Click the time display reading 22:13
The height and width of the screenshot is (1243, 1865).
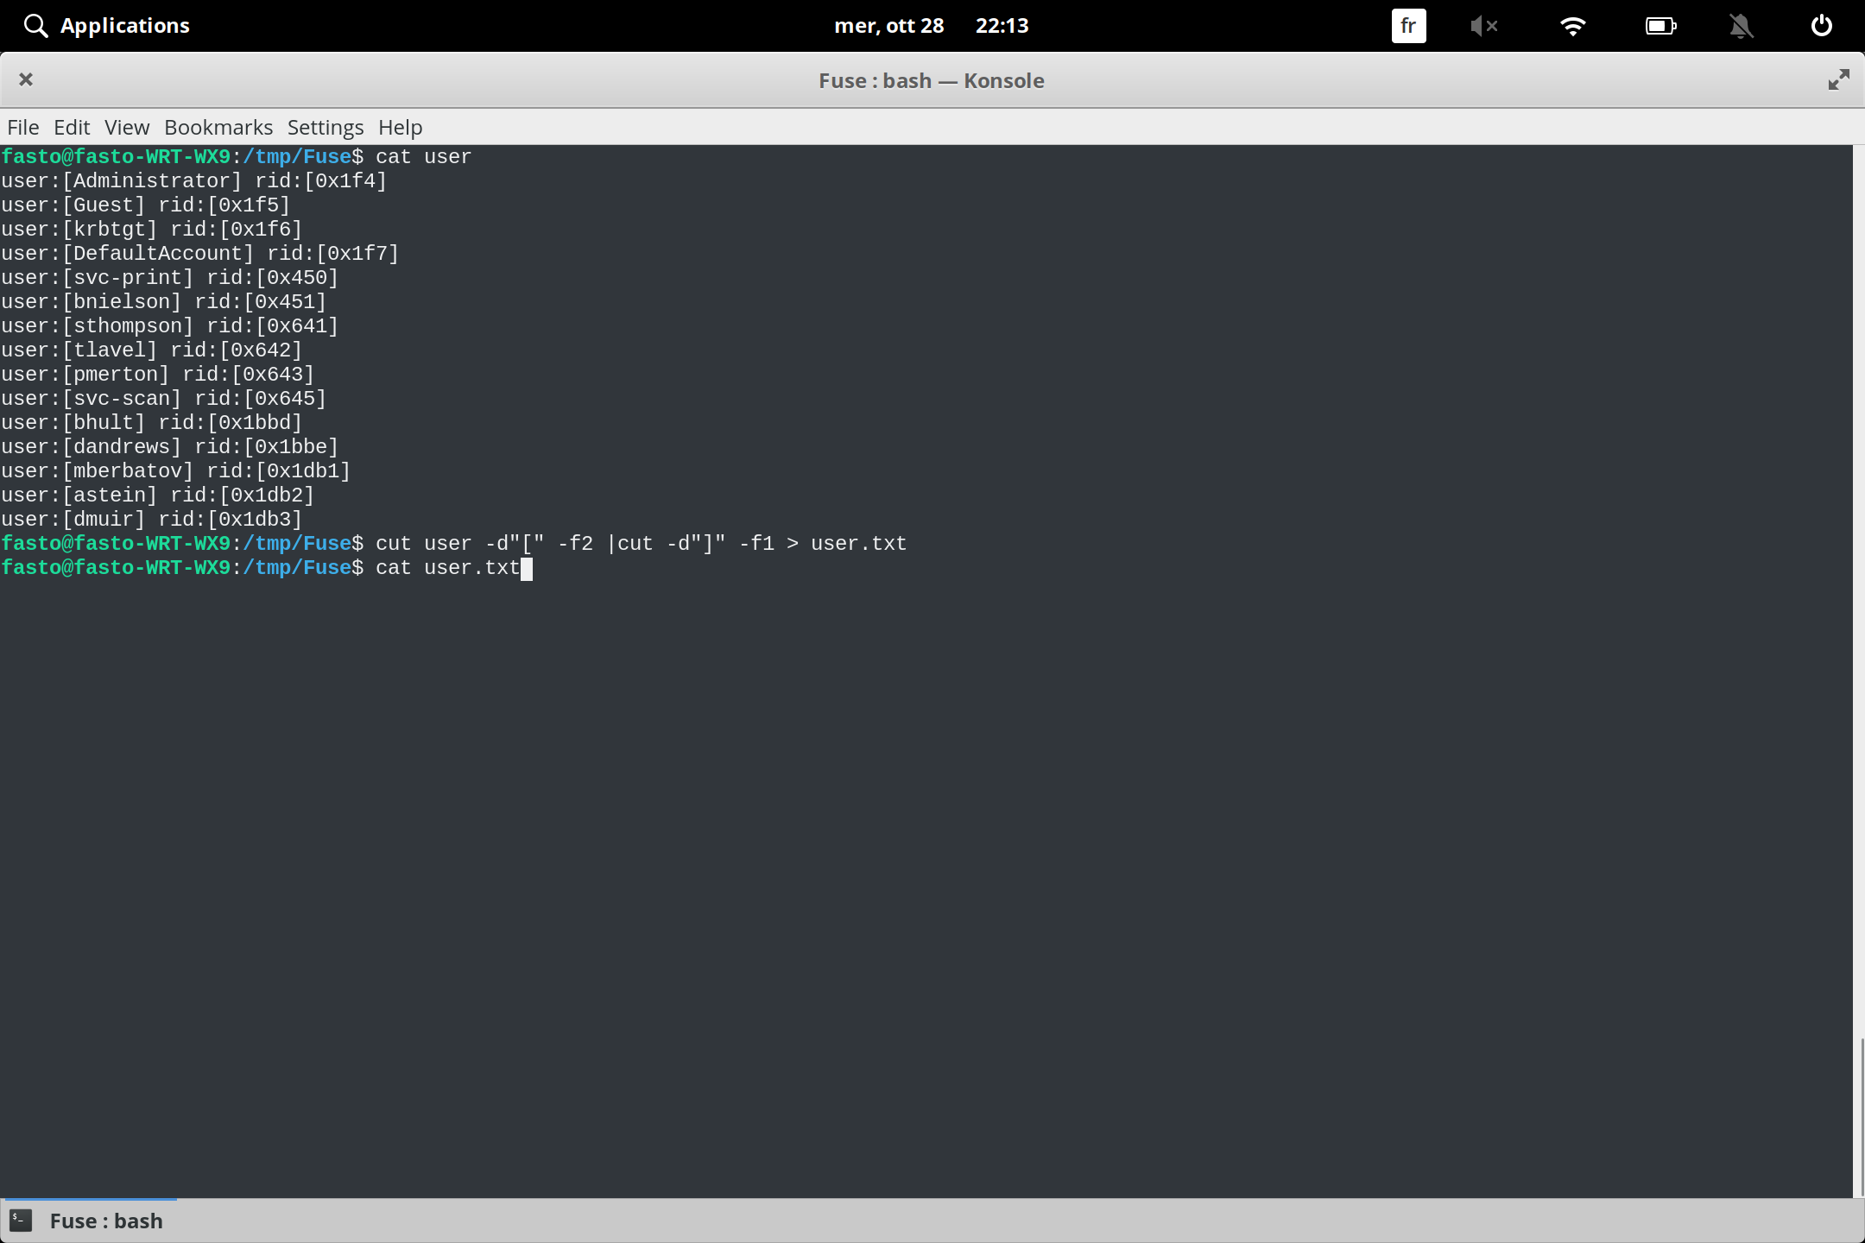coord(1002,25)
